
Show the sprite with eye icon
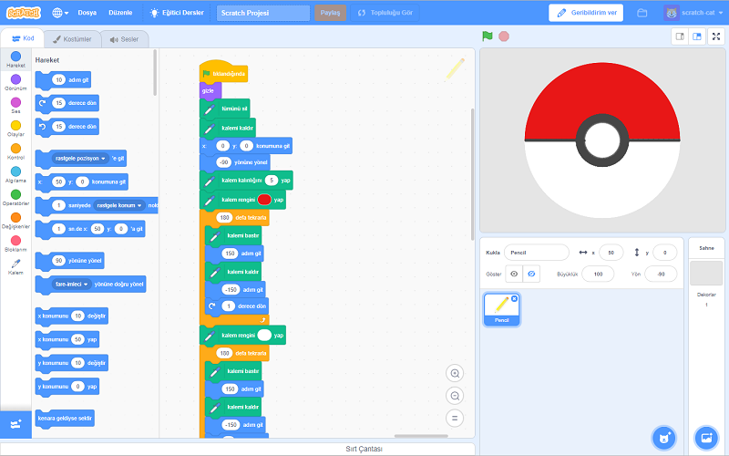click(x=514, y=275)
